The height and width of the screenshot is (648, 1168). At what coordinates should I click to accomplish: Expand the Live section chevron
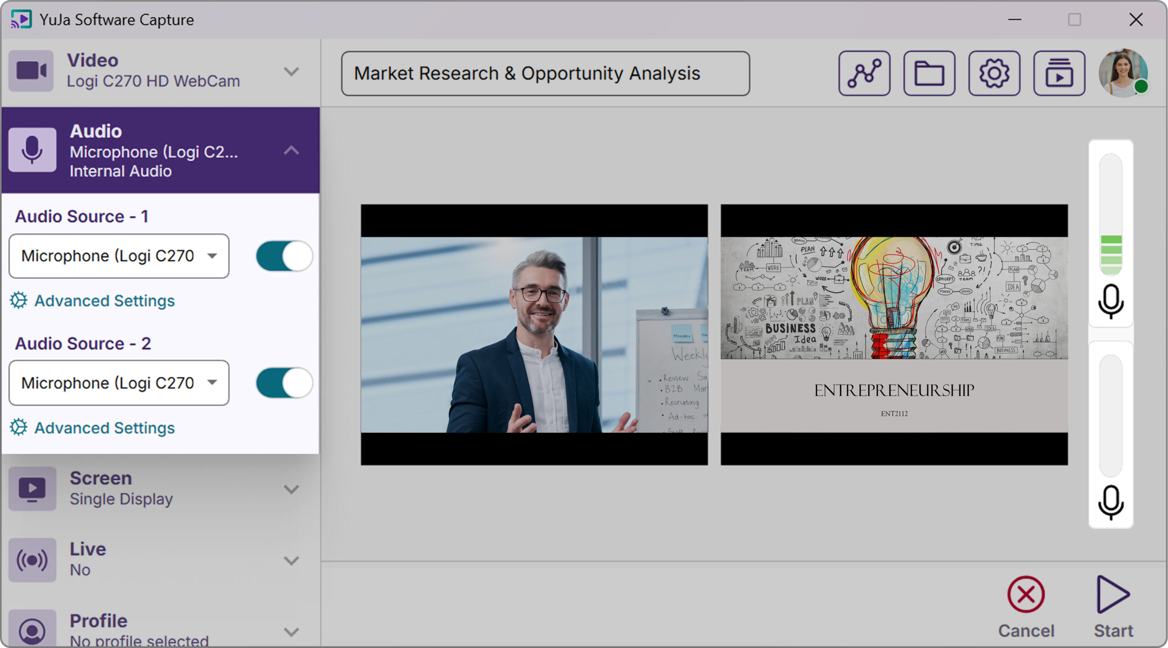291,560
